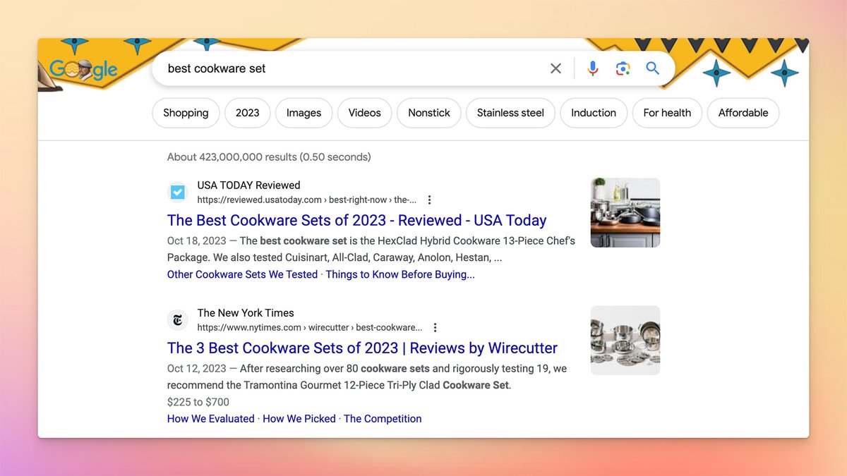
Task: Open the How We Evaluated sitelink
Action: [210, 418]
